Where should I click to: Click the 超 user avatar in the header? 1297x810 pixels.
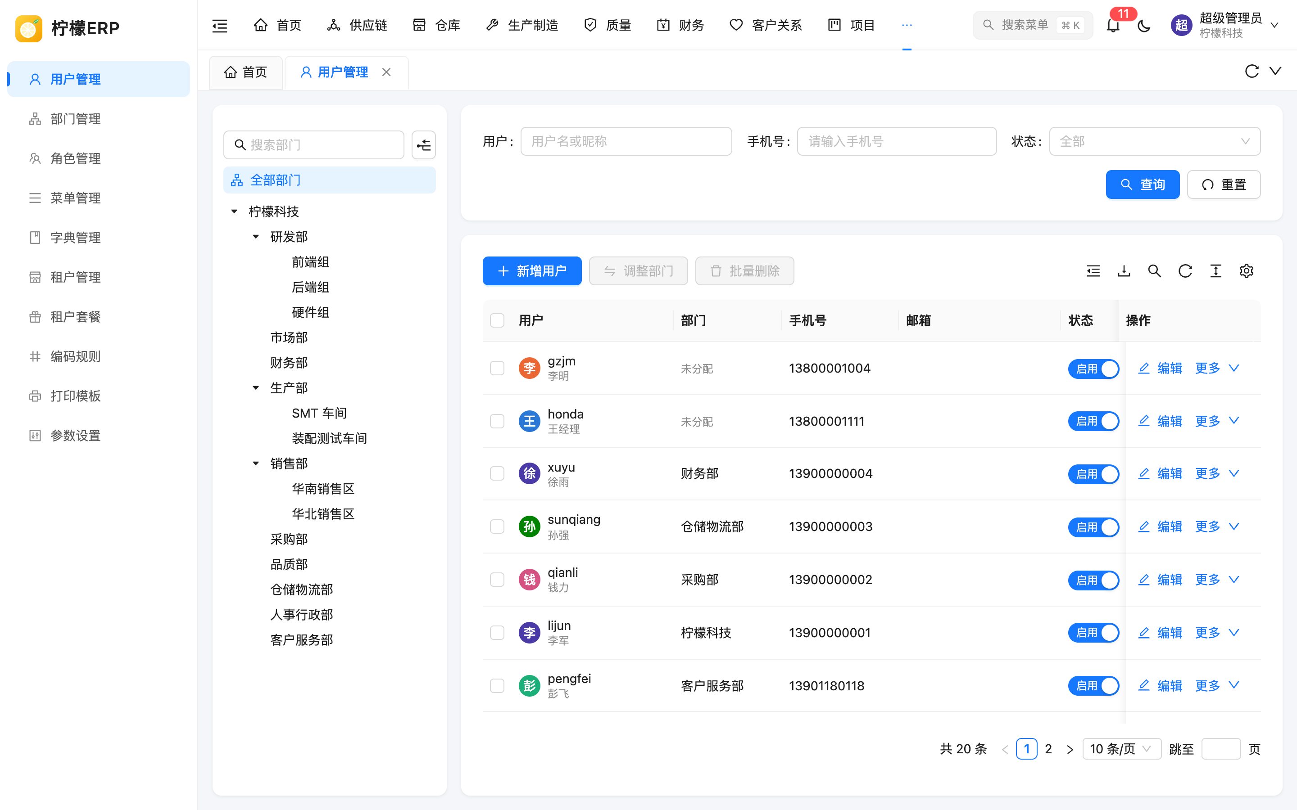[1181, 25]
